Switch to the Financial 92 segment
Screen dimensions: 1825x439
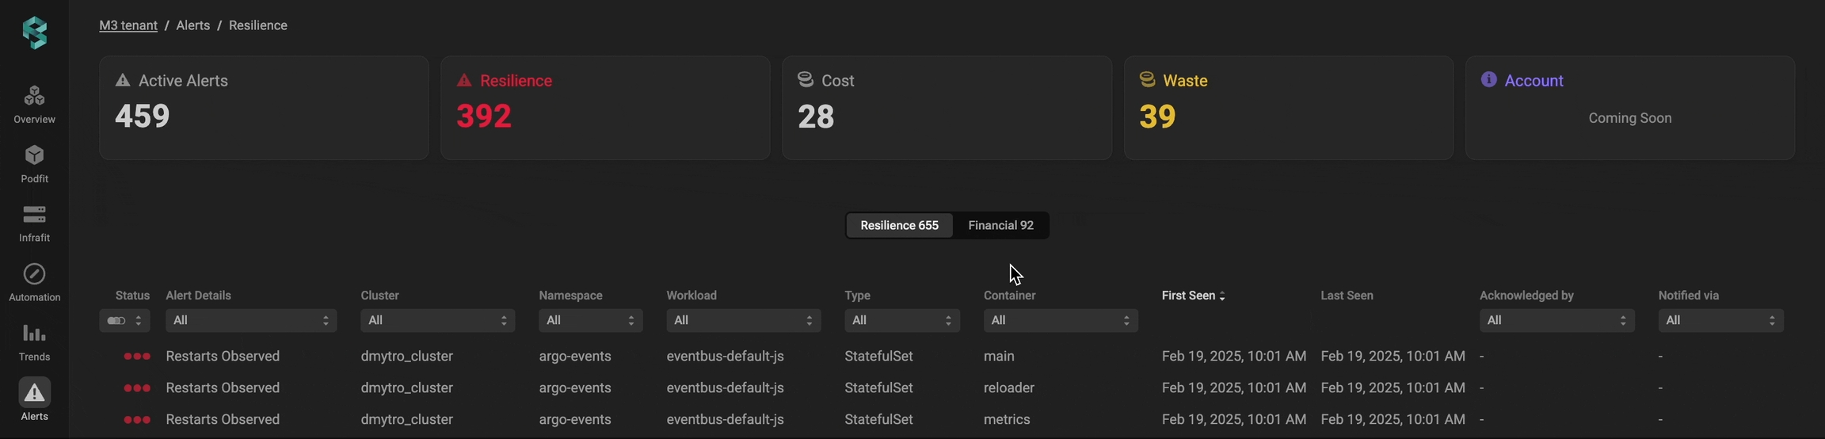click(x=1000, y=225)
